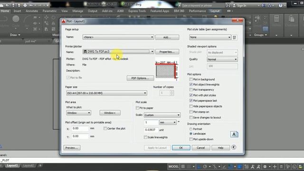Click the Undo arrow in quick access toolbar

click(31, 5)
